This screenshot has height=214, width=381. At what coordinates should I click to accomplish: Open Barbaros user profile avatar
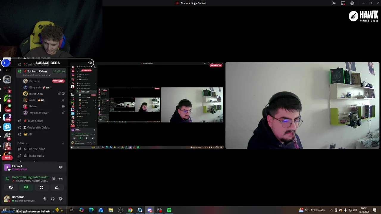[7, 199]
